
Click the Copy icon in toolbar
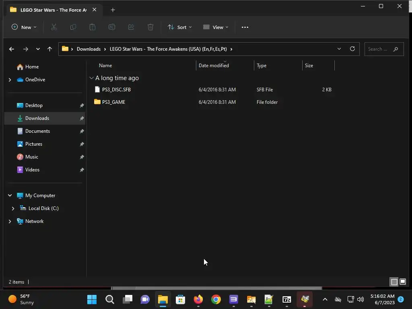[73, 27]
